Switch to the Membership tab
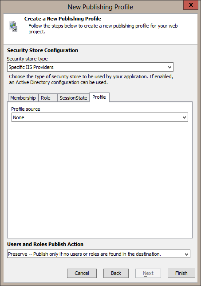This screenshot has height=286, width=201. click(23, 98)
